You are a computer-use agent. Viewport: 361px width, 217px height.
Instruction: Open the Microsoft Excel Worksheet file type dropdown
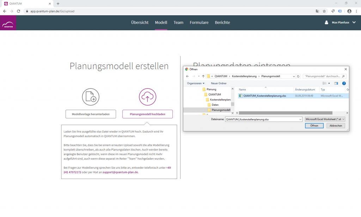point(325,119)
